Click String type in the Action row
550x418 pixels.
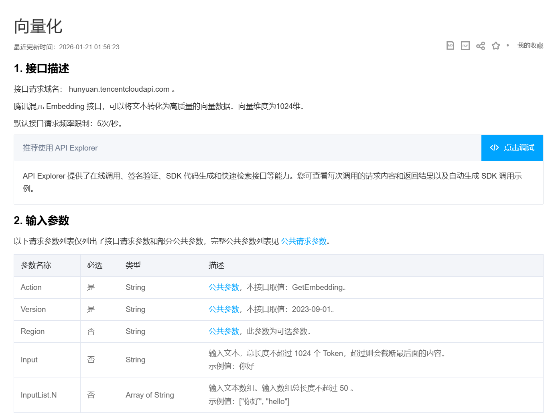[x=136, y=287]
